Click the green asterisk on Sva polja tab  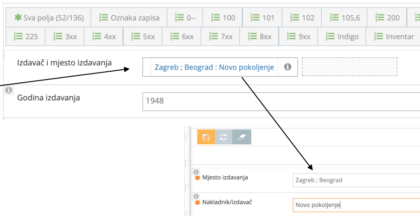coord(18,18)
